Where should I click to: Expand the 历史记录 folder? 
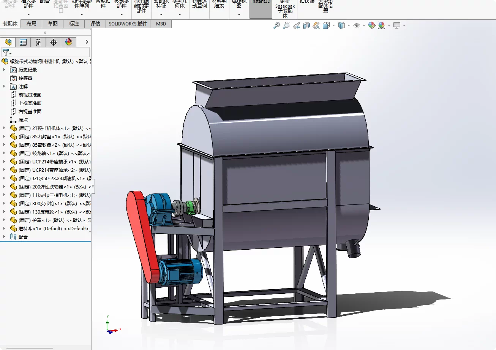[x=4, y=70]
